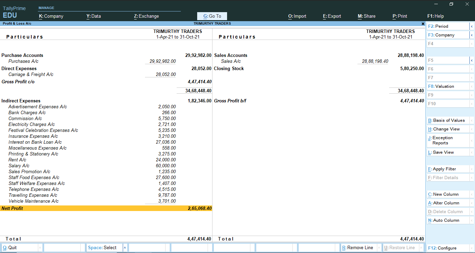Open the Y: Data menu

pos(94,16)
